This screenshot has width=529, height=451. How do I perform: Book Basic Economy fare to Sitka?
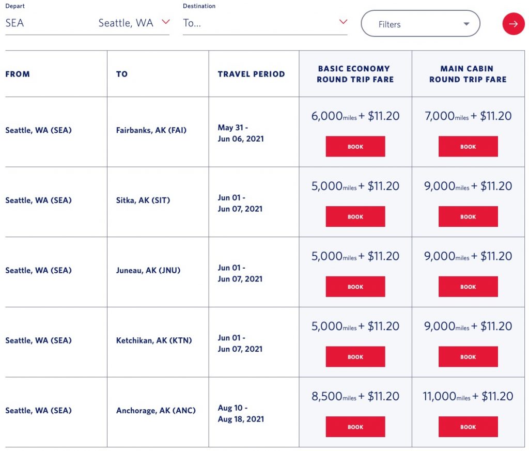tap(355, 217)
